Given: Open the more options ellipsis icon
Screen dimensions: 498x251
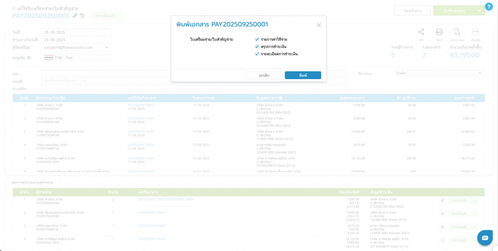Looking at the screenshot, I should [476, 32].
